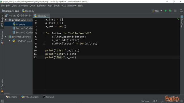Click the "3 chars" selection status text
184x103 pixels.
(x=145, y=101)
